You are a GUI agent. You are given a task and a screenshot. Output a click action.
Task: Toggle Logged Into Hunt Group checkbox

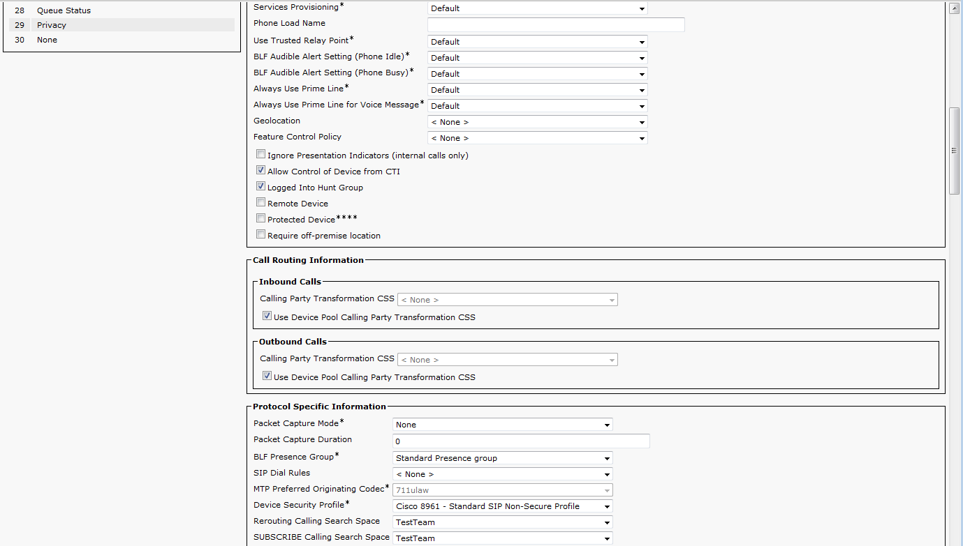[x=260, y=187]
